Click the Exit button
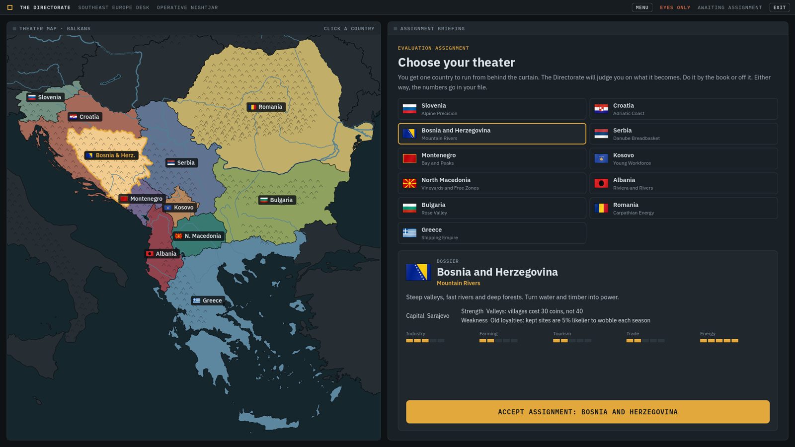795x447 pixels. pos(780,7)
